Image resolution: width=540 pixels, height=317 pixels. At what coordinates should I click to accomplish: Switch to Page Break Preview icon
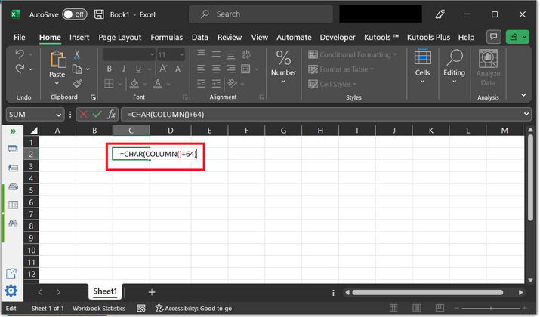pos(440,308)
